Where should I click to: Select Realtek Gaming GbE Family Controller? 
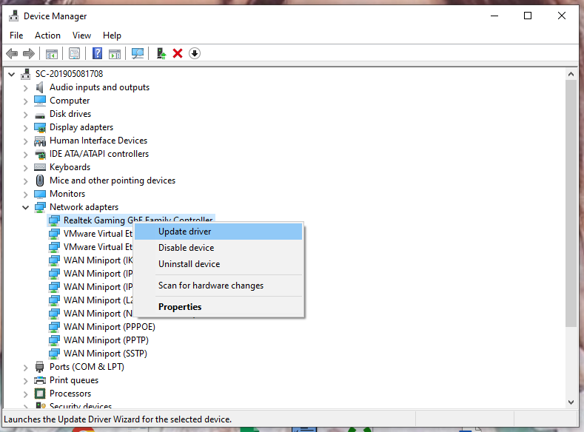[x=138, y=220]
